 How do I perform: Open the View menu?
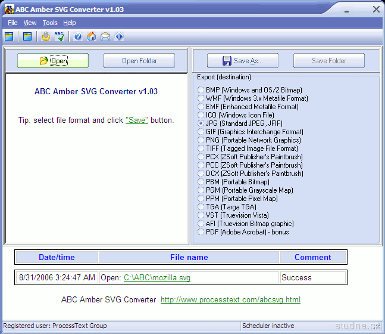(x=30, y=23)
